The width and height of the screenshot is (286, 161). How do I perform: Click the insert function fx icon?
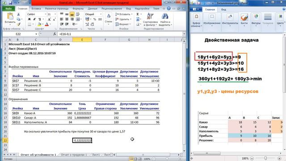[x=55, y=34]
